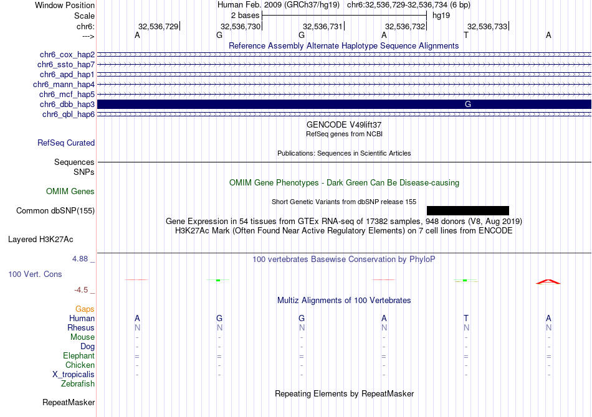Click the RefSeq Curated track label
592x417 pixels.
pos(66,143)
